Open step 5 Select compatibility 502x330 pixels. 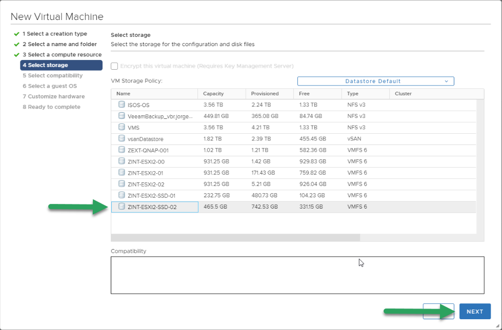[52, 75]
